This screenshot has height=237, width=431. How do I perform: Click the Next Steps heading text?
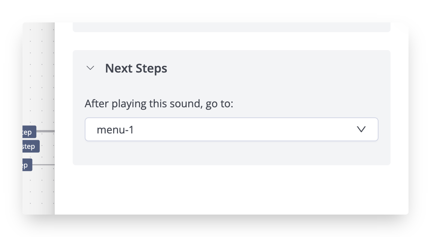[x=136, y=68]
